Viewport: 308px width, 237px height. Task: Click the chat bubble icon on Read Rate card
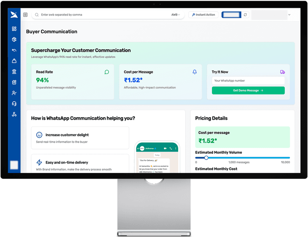107,72
